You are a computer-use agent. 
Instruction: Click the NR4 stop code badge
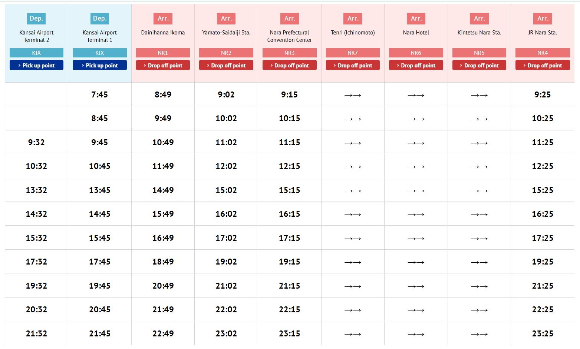543,53
